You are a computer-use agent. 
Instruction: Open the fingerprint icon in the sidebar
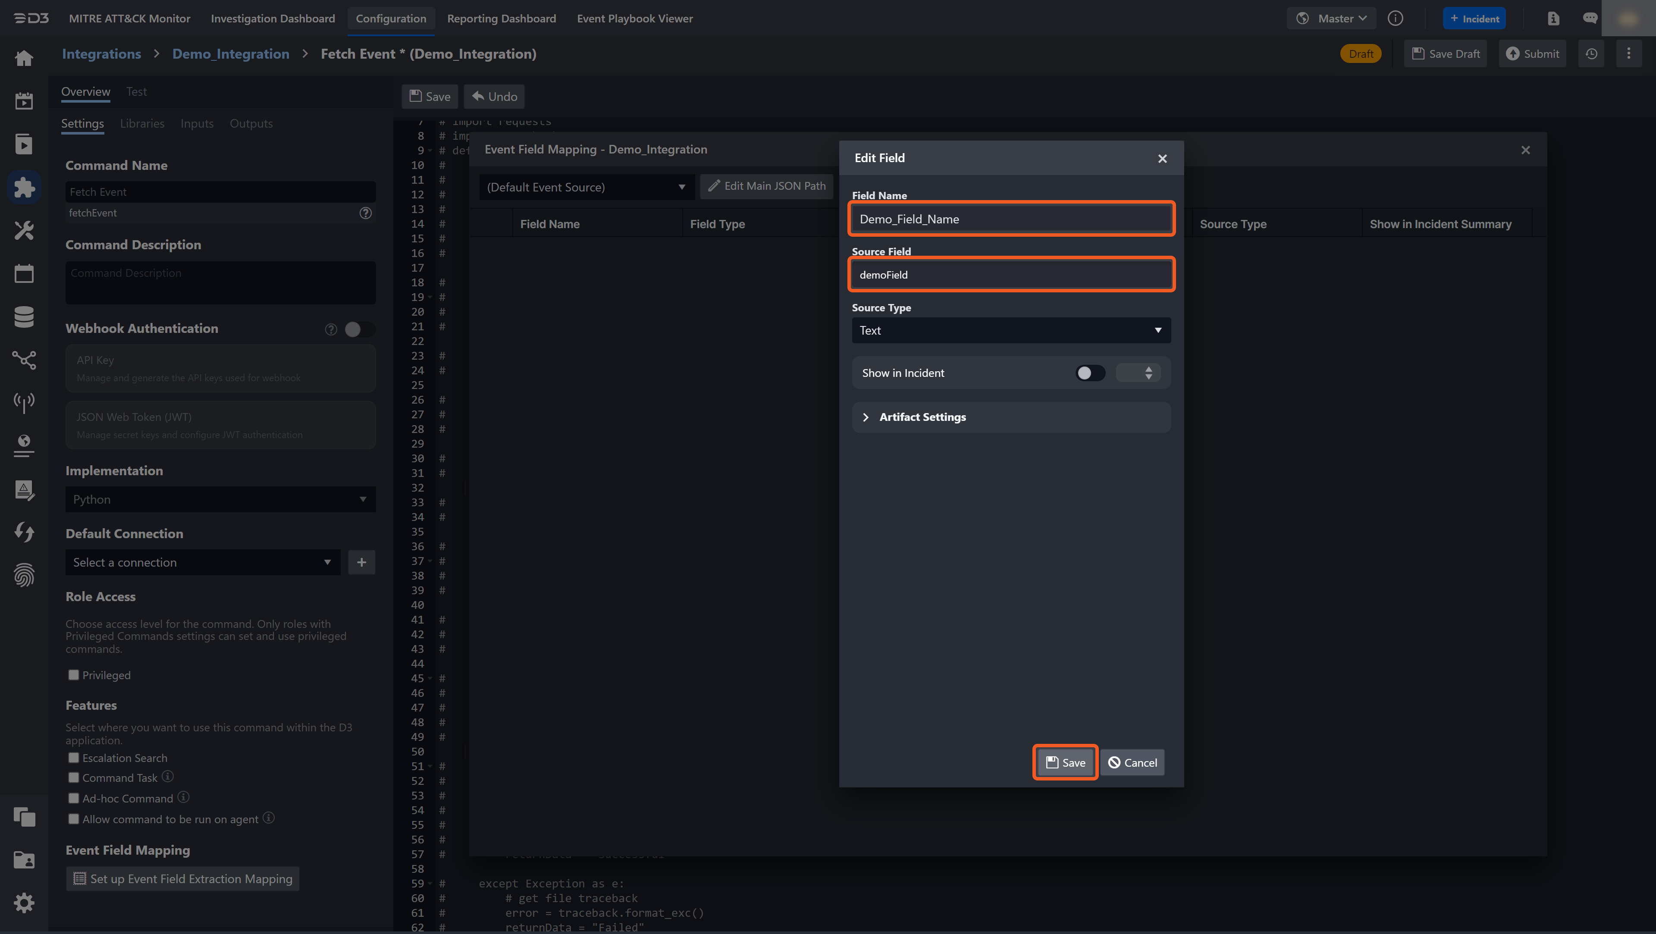pos(25,575)
